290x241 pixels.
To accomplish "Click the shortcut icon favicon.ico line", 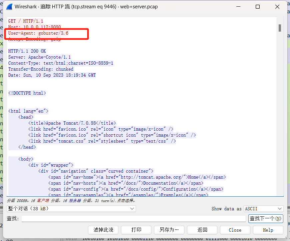I will click(112, 135).
